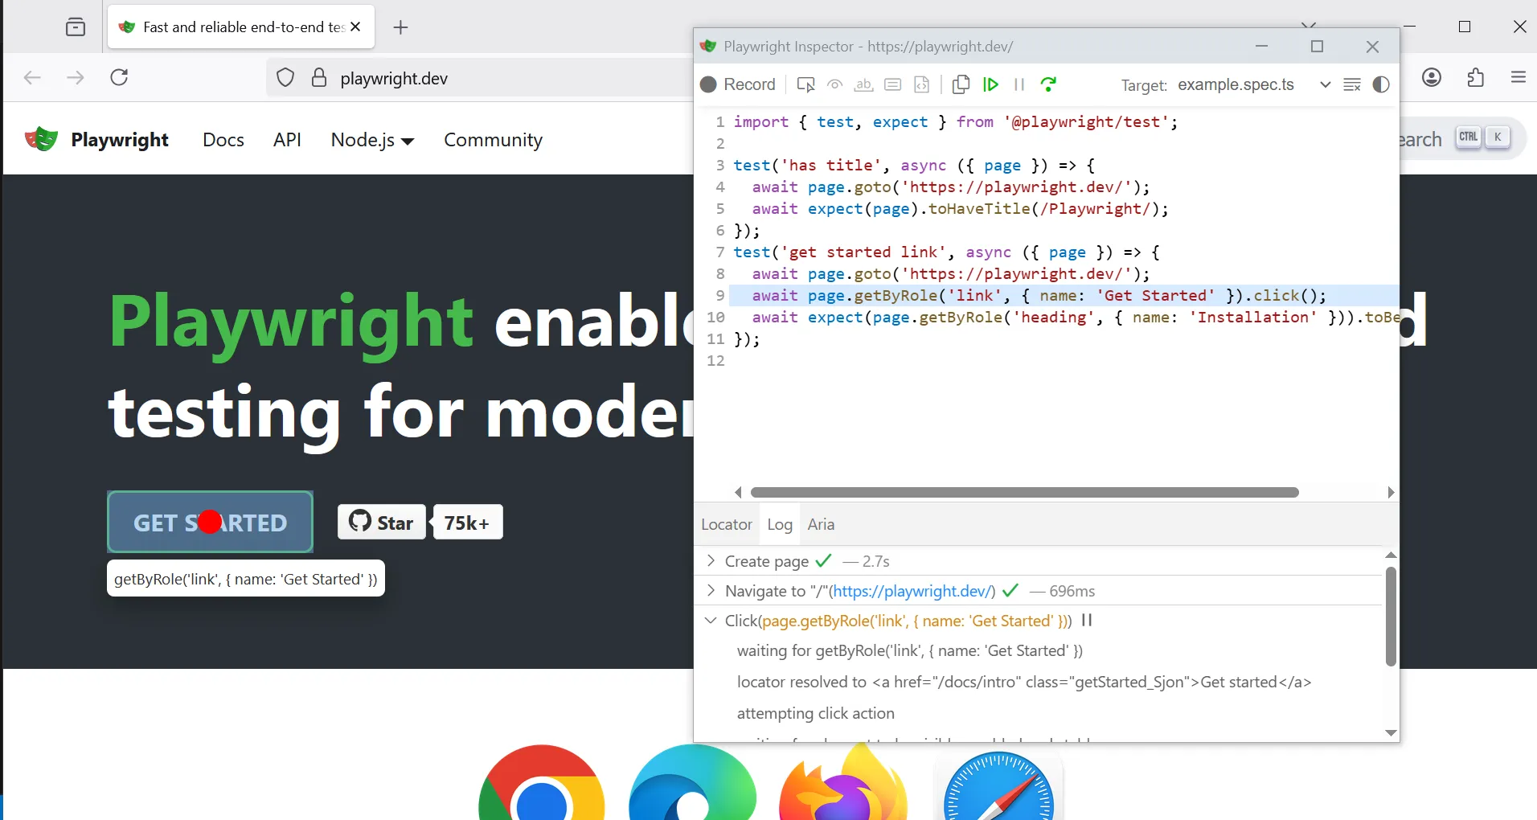Viewport: 1537px width, 820px height.
Task: Open the Firefox hamburger menu
Action: (x=1518, y=77)
